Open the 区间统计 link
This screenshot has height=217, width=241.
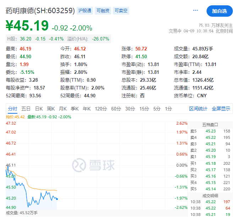click(x=198, y=109)
